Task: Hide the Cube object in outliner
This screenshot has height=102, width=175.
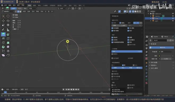Action: (x=173, y=18)
